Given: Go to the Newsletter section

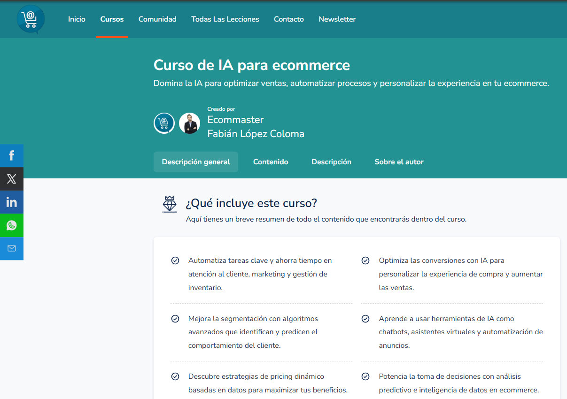Looking at the screenshot, I should [x=337, y=19].
